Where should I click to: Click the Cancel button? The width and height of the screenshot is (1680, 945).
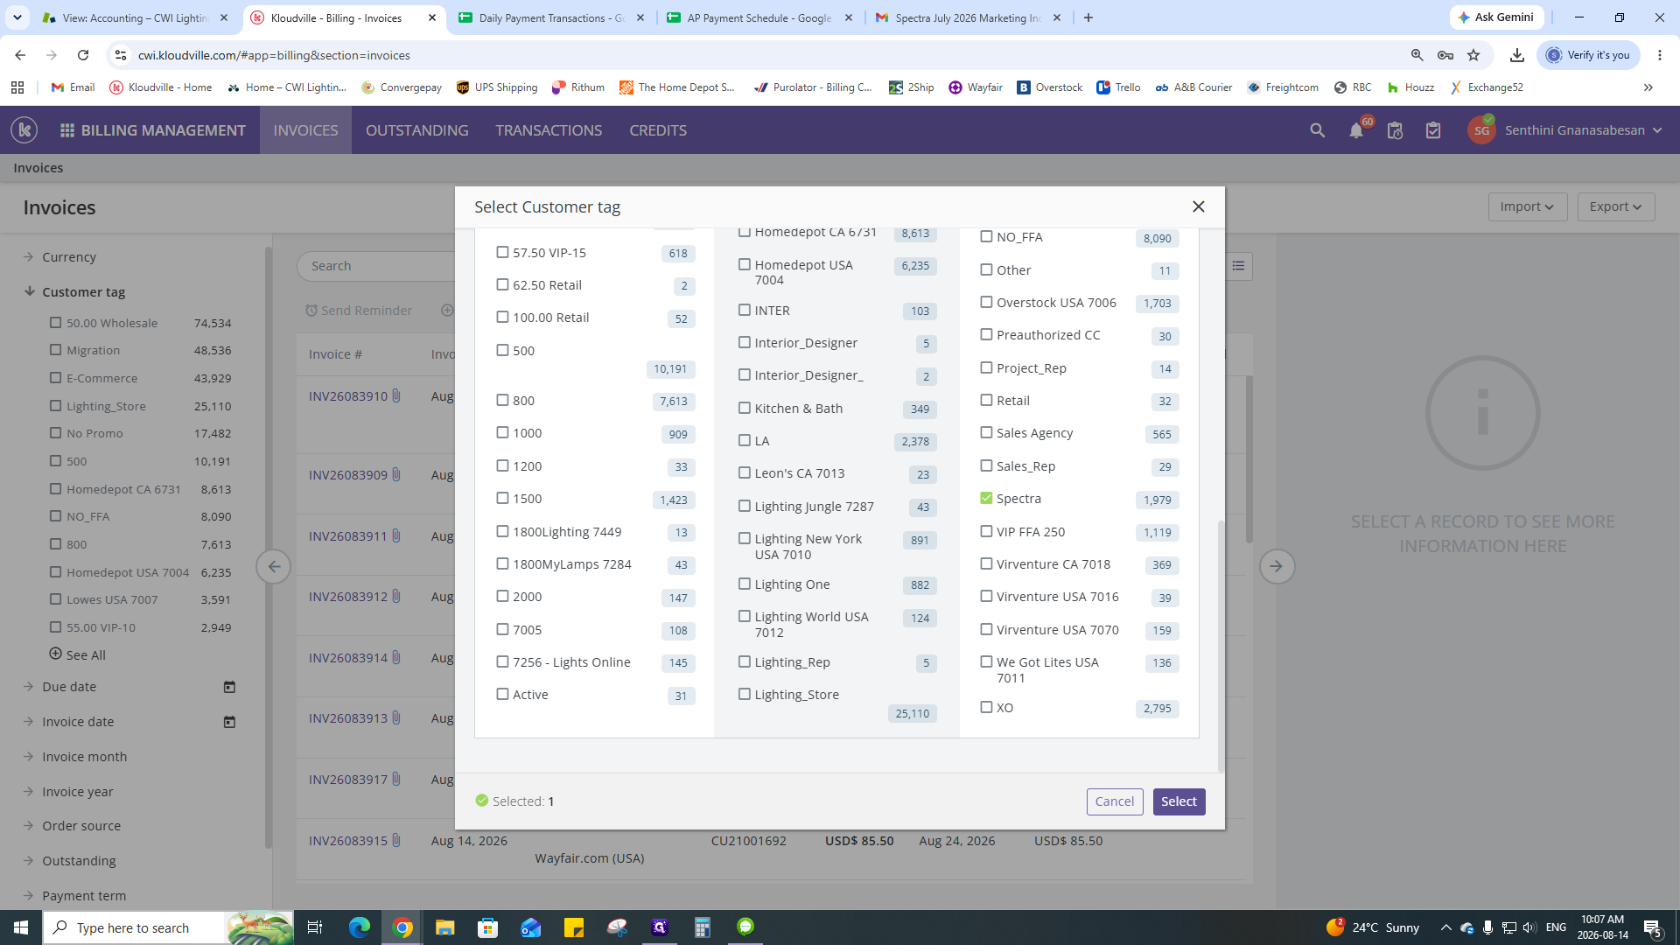point(1115,801)
